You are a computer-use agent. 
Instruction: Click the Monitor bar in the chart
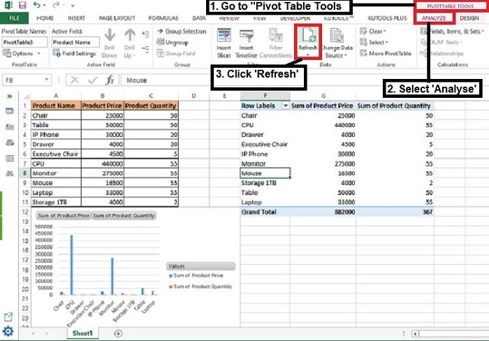(x=112, y=276)
